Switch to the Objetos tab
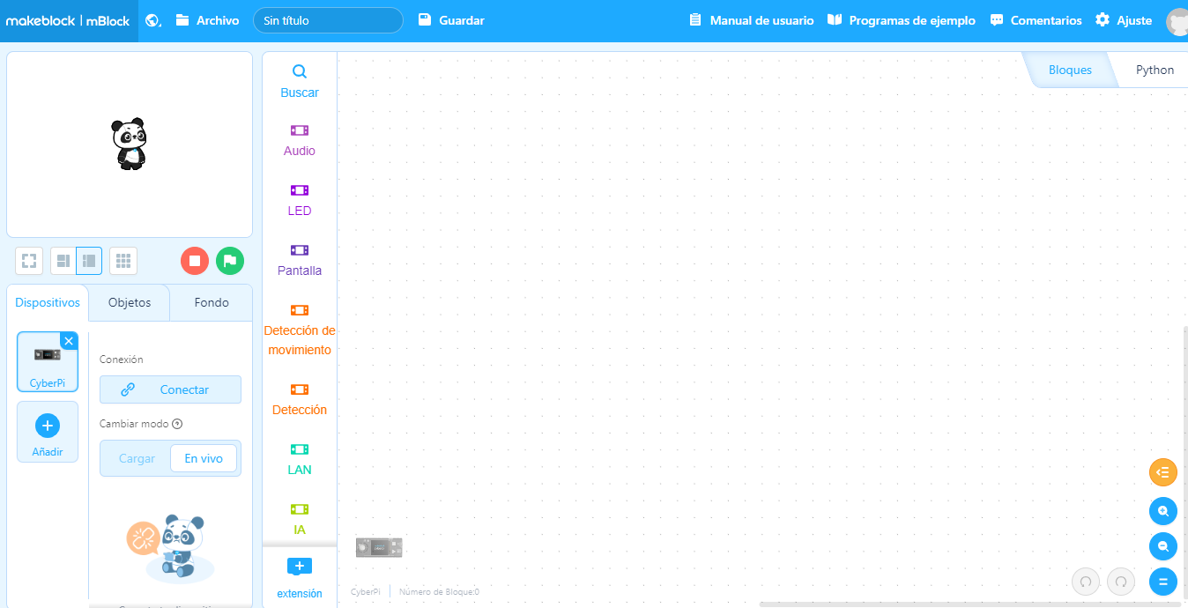Screen dimensions: 1188x608 (130, 302)
